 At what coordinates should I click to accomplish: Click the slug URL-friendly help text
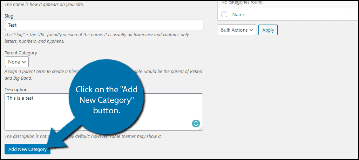[97, 38]
